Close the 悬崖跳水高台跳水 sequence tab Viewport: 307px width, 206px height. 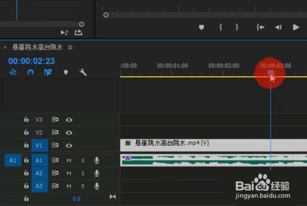[x=5, y=47]
